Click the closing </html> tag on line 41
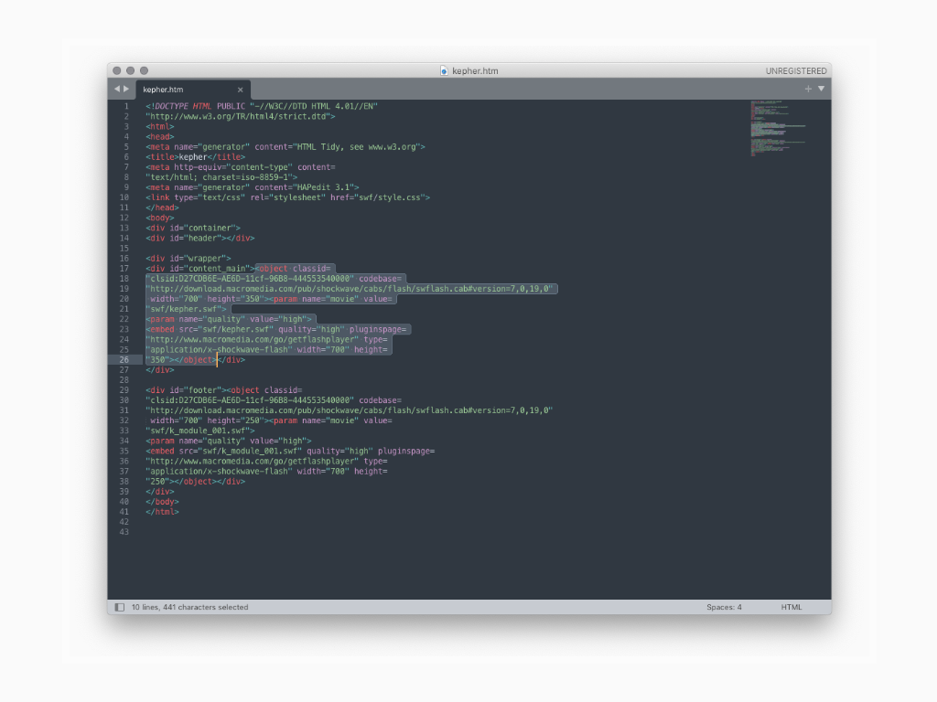This screenshot has height=702, width=937. tap(162, 512)
